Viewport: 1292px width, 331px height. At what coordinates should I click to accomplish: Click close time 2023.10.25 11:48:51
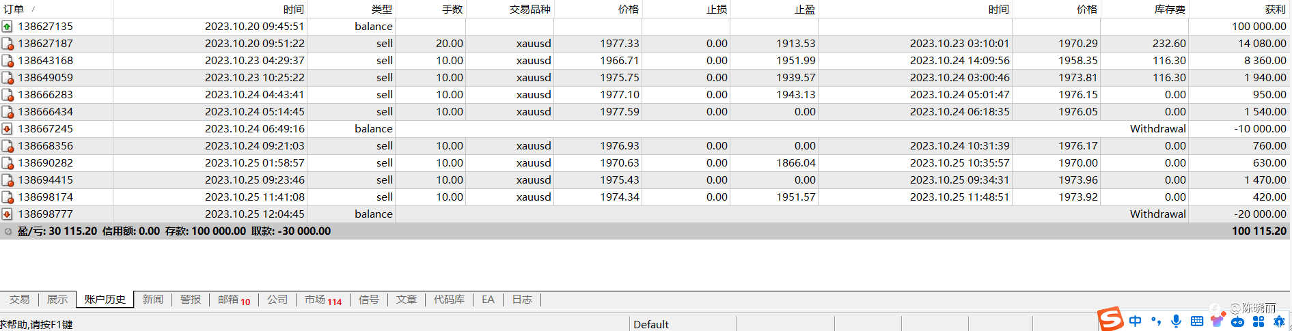pos(960,197)
